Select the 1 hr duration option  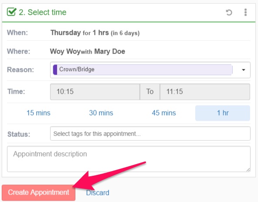pos(223,113)
